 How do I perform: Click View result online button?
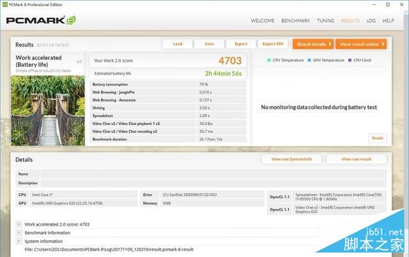coord(361,44)
